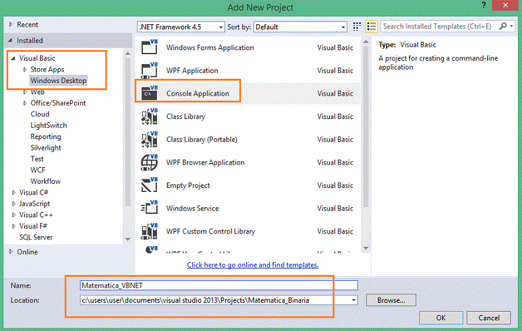The image size is (522, 331).
Task: Click the WPF Browser Application globe icon
Action: coord(150,162)
